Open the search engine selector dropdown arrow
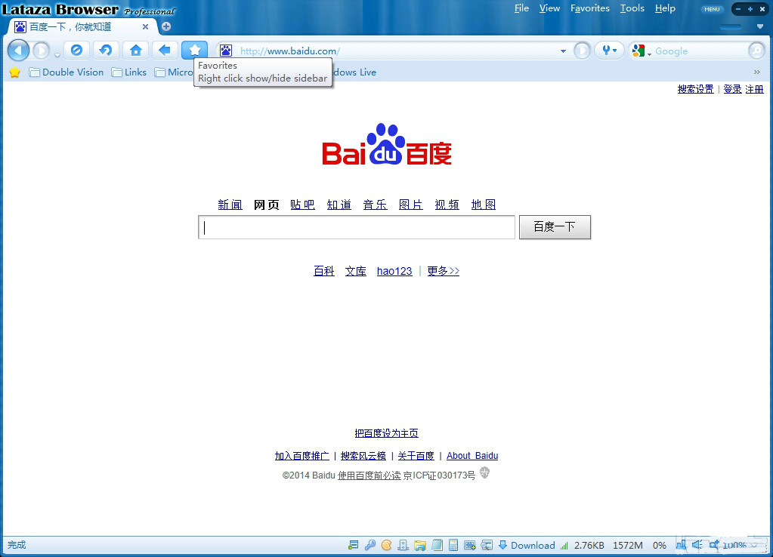773x557 pixels. 649,53
